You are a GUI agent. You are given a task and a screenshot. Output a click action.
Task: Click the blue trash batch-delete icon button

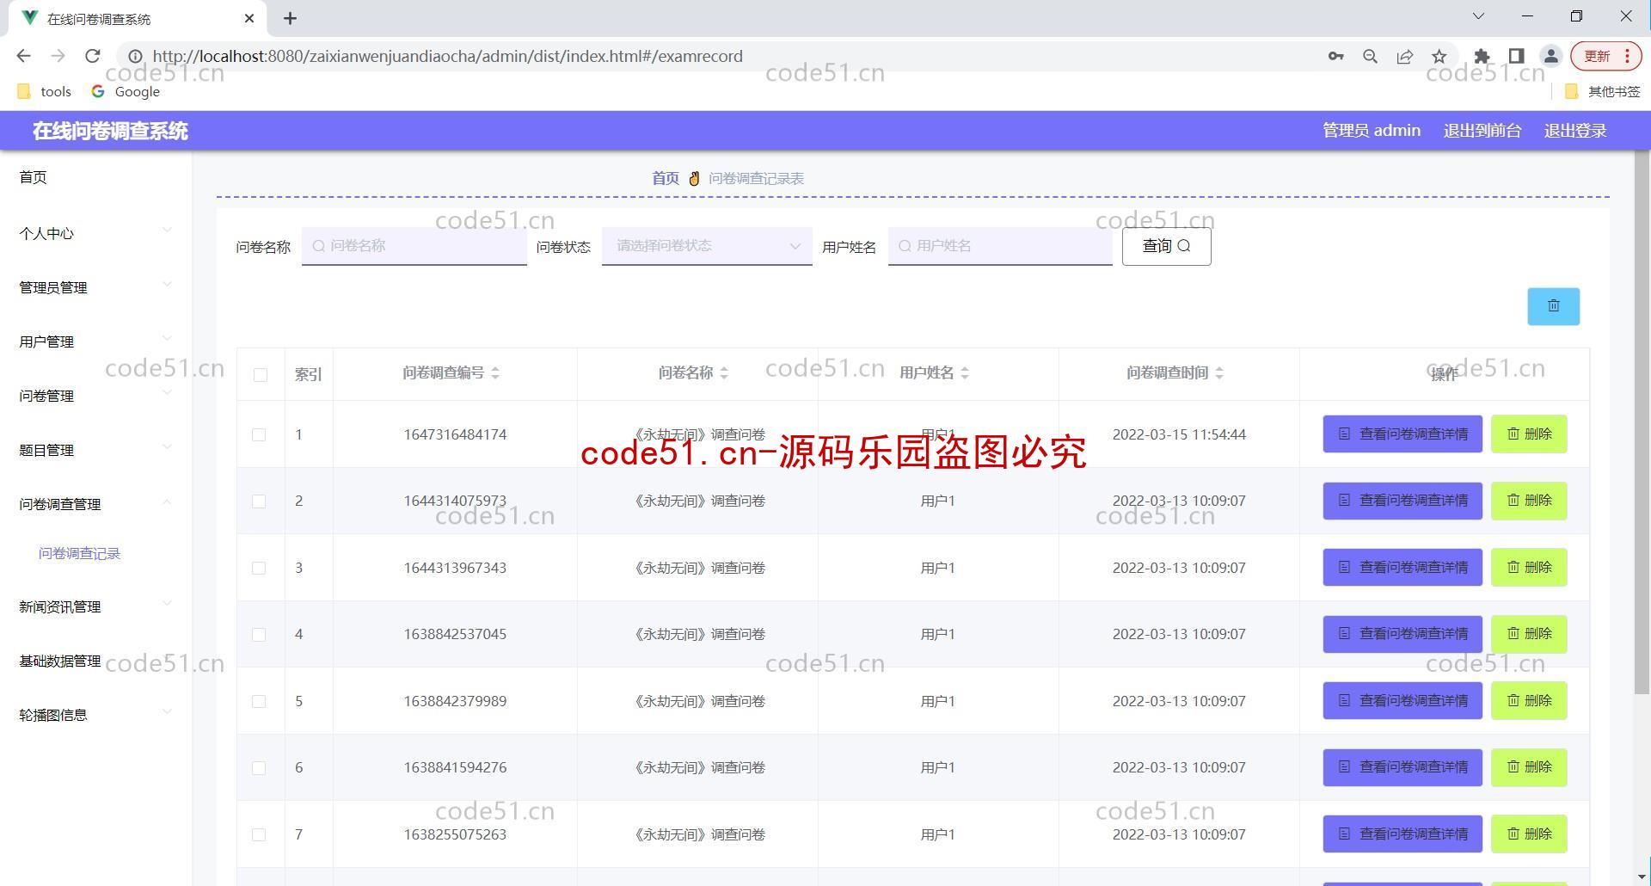point(1553,306)
